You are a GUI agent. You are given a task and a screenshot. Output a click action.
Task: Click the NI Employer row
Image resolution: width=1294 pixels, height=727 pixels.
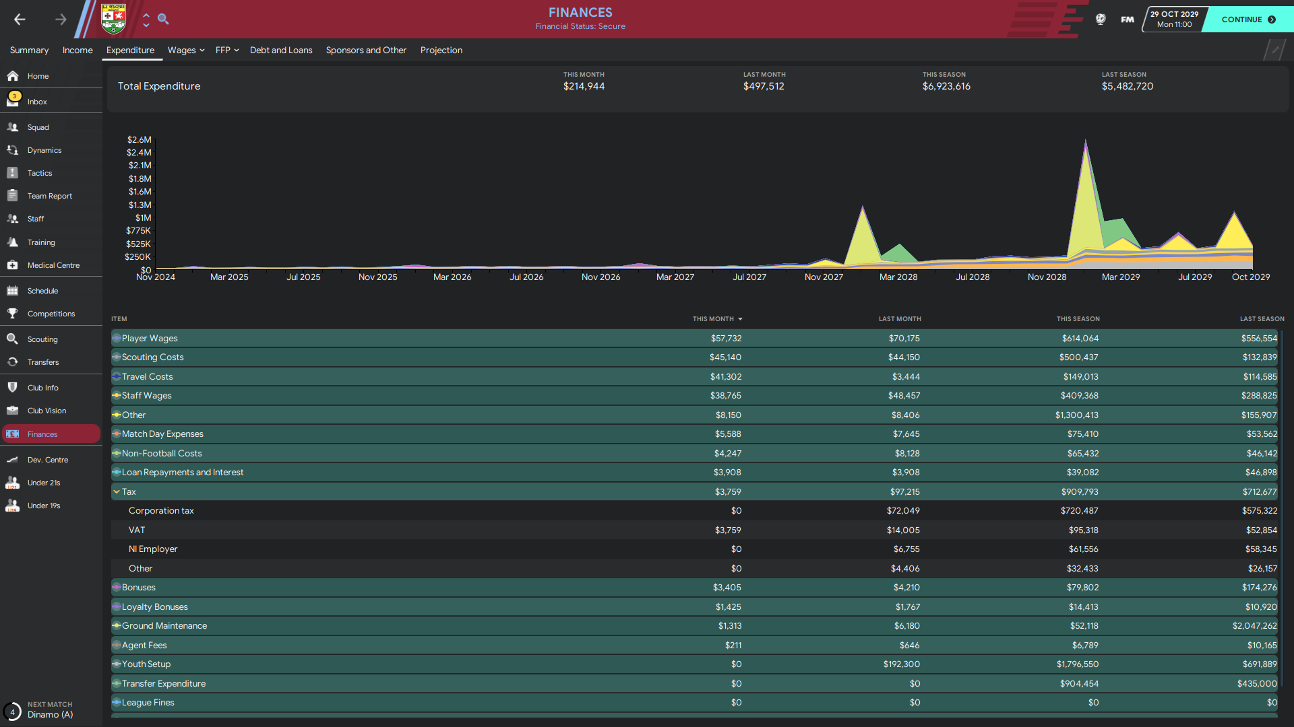[696, 549]
